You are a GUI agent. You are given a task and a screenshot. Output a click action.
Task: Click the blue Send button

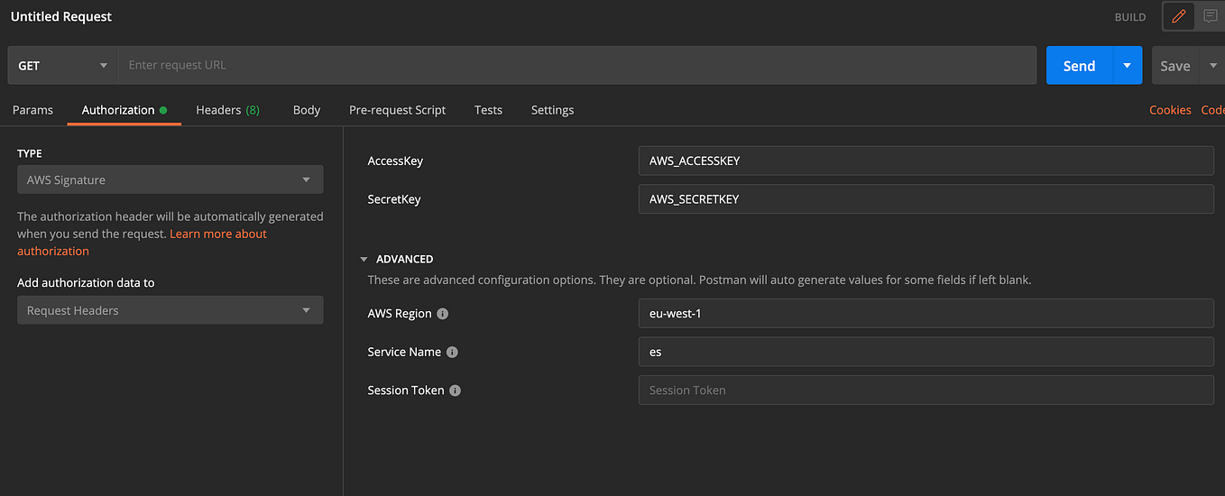coord(1079,66)
